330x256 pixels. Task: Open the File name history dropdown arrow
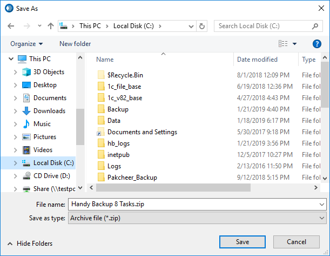[x=322, y=204]
